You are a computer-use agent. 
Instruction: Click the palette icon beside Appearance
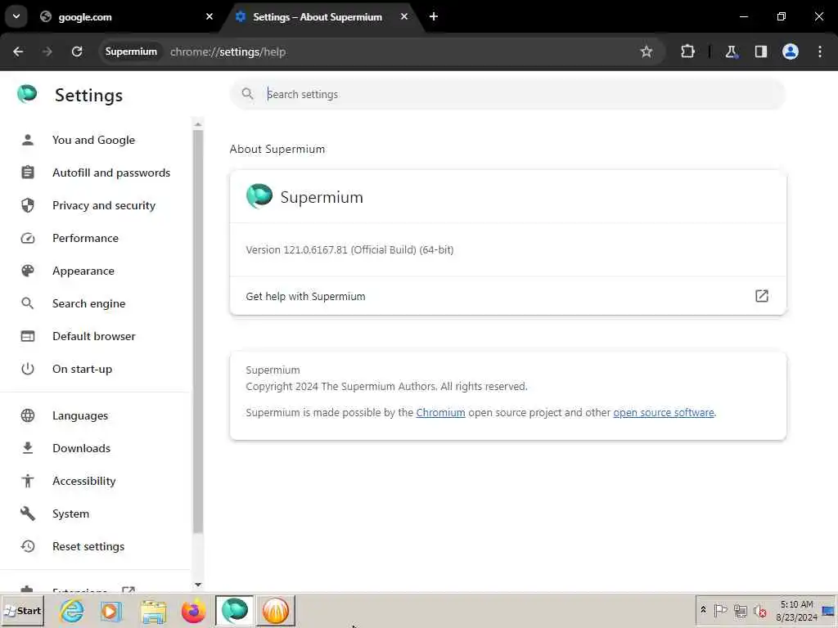(28, 271)
